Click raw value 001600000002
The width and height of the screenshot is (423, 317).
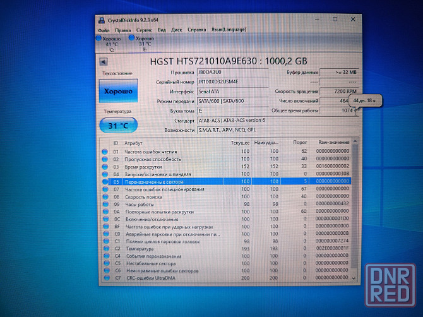pyautogui.click(x=332, y=166)
